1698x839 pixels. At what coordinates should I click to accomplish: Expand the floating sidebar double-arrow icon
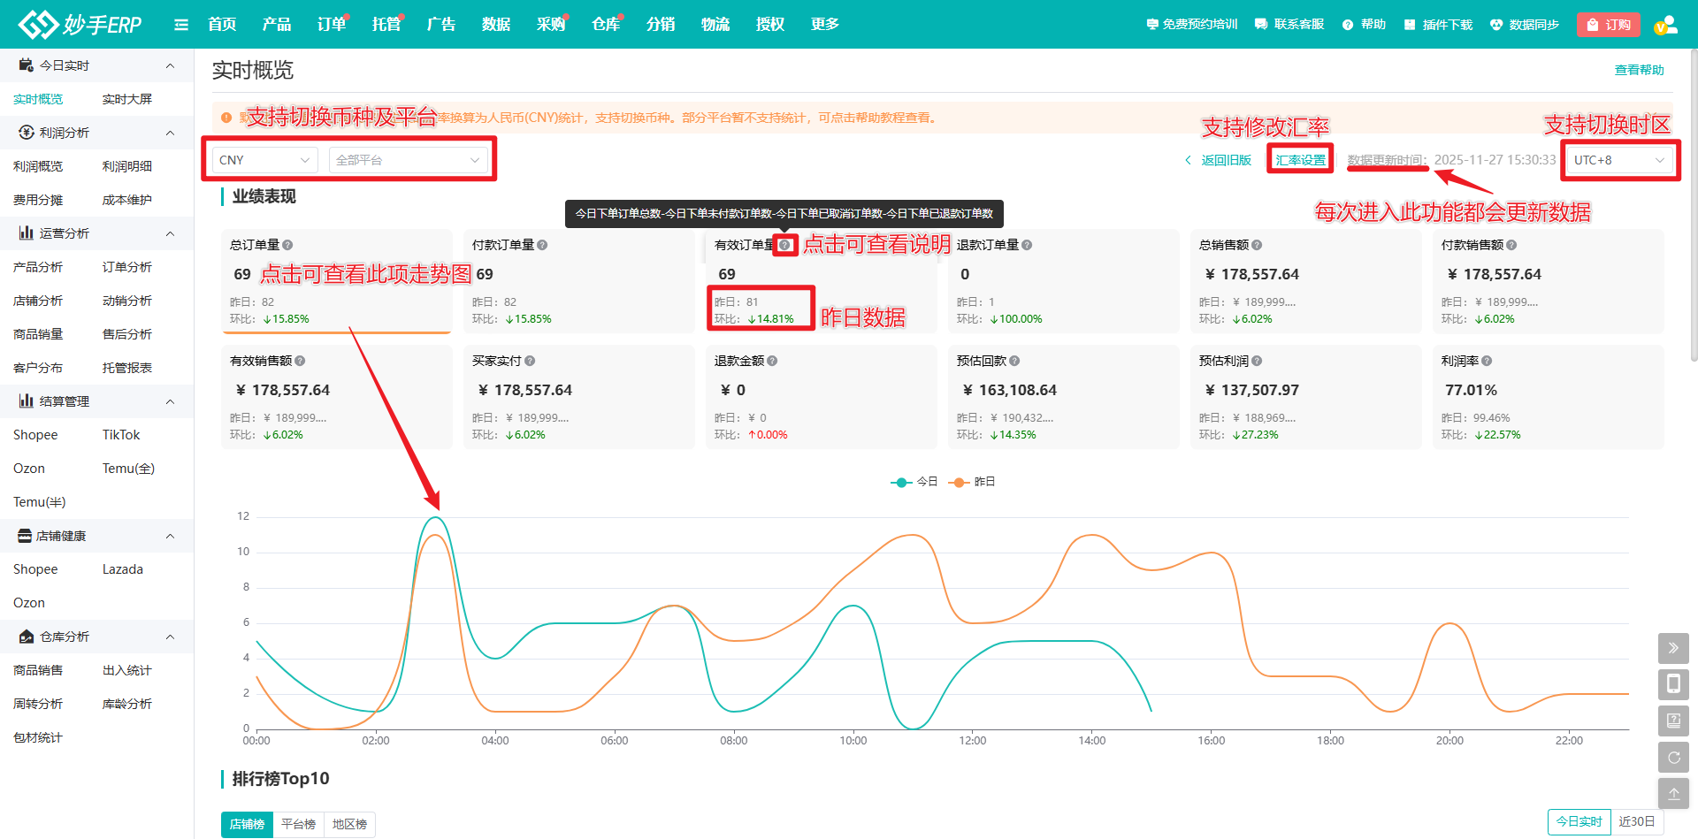1673,648
